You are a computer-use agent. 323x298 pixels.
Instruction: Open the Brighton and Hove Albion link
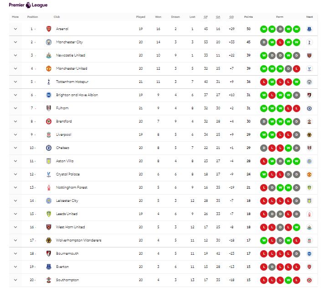pyautogui.click(x=77, y=95)
